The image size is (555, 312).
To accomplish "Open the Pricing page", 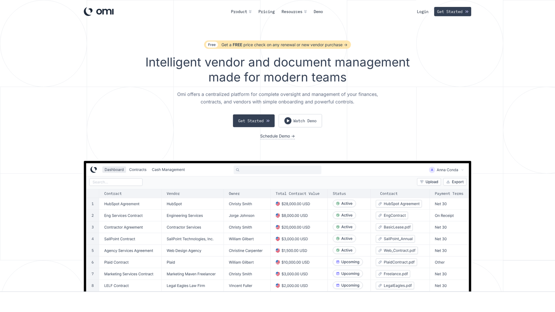I will pos(266,12).
